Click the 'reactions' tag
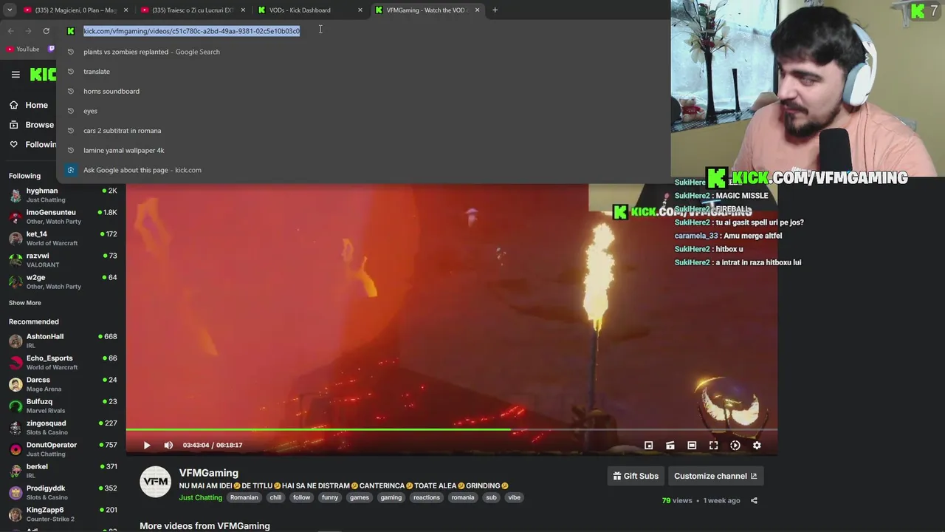Image resolution: width=945 pixels, height=532 pixels. [427, 498]
